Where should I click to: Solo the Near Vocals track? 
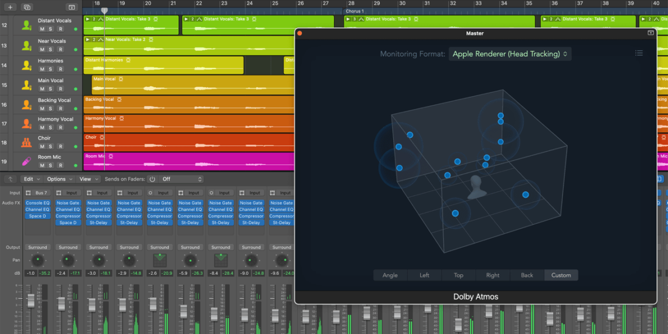click(x=51, y=49)
